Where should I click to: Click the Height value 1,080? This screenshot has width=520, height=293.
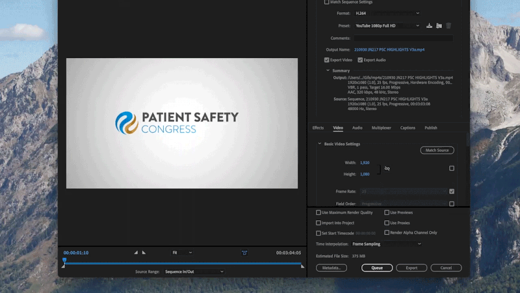coord(365,174)
